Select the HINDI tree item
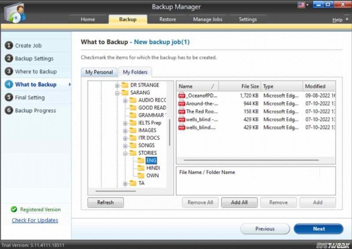This screenshot has width=352, height=249. click(153, 168)
